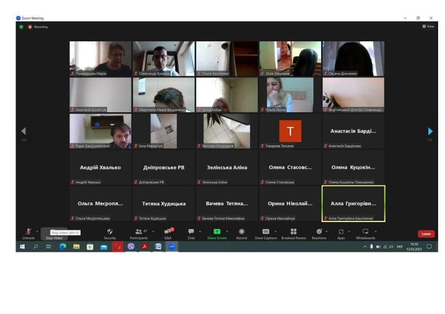
Task: Click the red Leave button
Action: point(426,234)
